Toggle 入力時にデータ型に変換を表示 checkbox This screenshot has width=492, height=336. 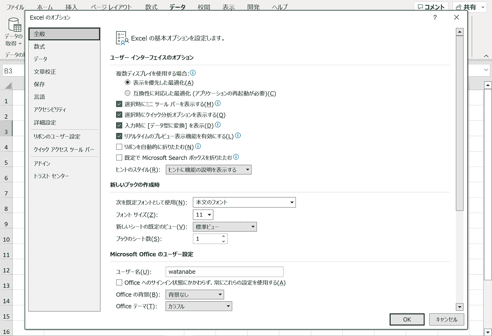click(119, 125)
